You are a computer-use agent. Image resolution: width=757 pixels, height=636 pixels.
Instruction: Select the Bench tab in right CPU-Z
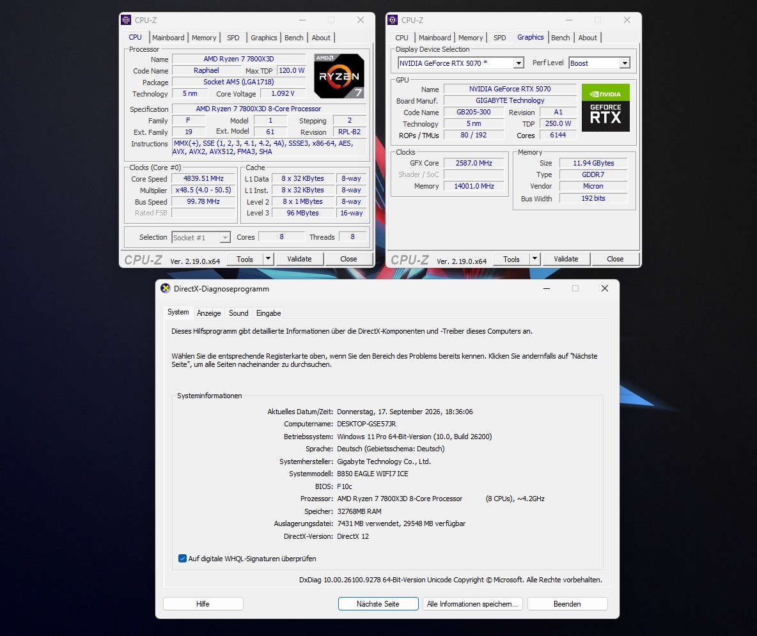tap(560, 38)
